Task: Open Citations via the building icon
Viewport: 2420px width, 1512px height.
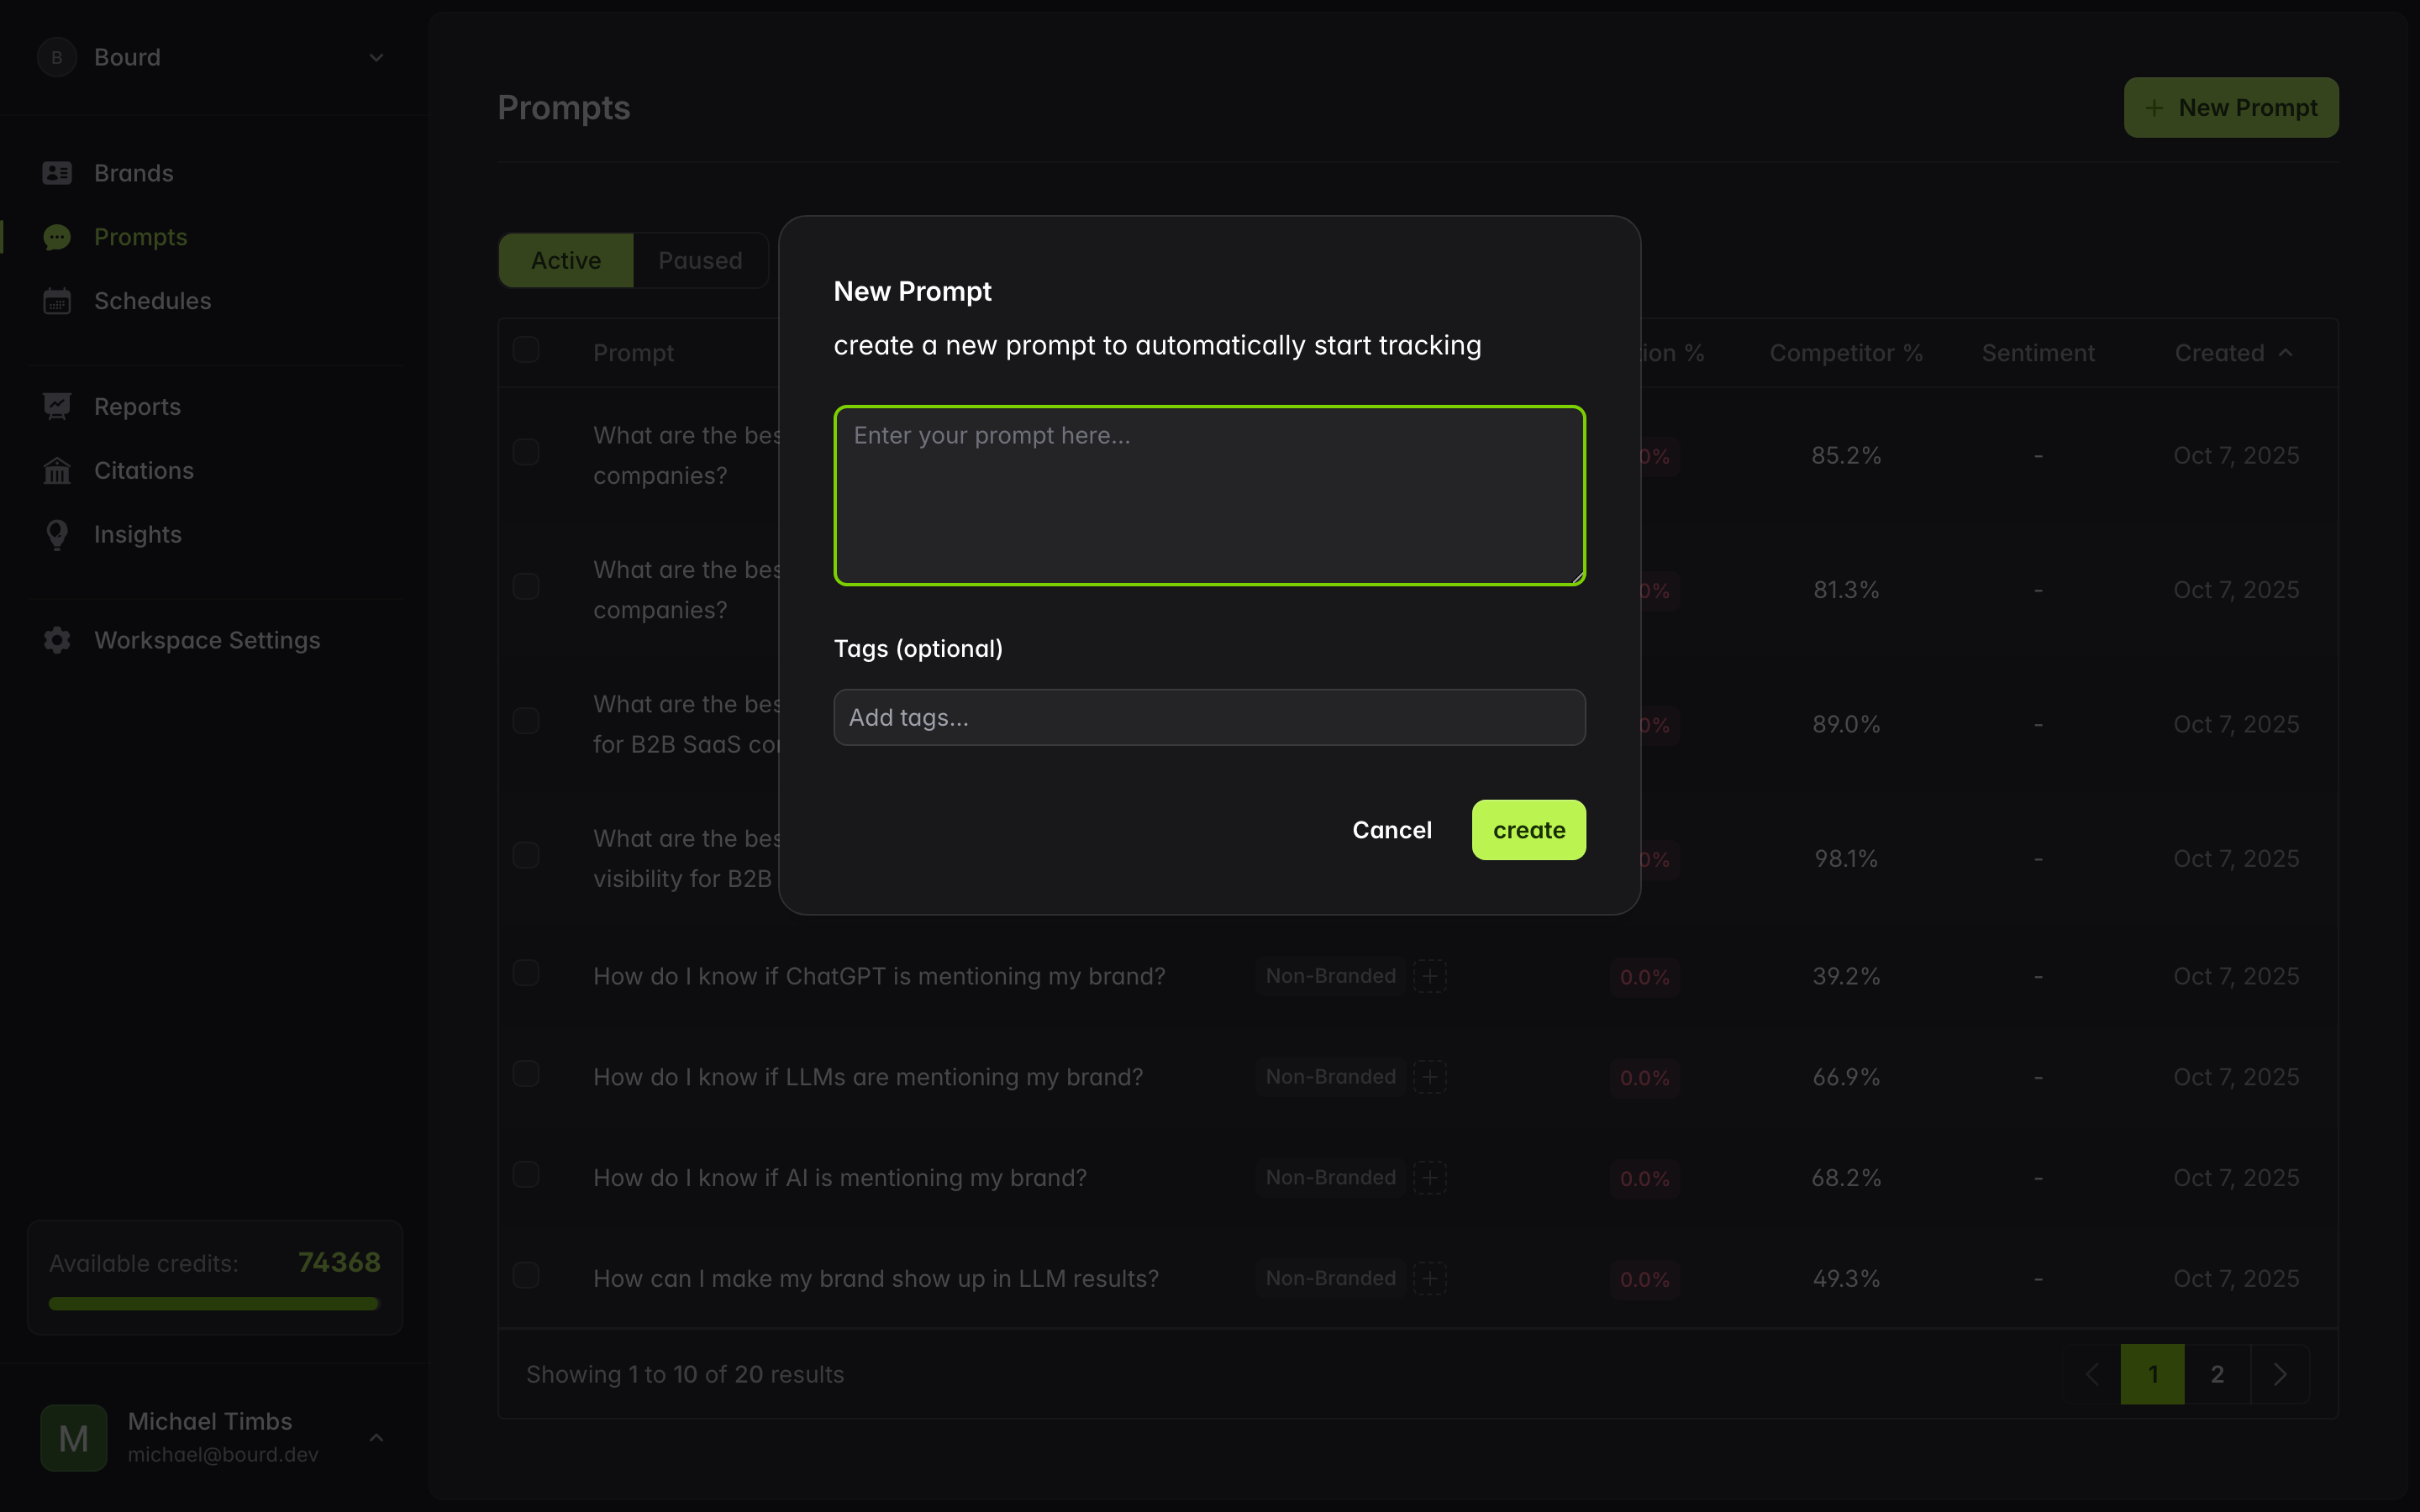Action: 57,470
